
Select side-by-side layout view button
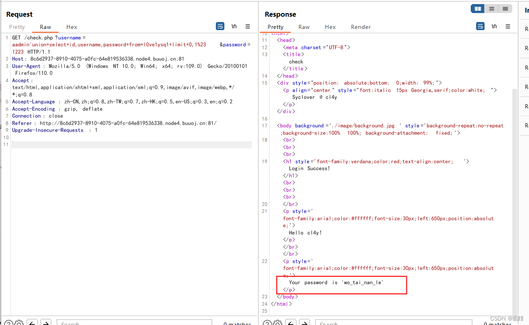[478, 9]
